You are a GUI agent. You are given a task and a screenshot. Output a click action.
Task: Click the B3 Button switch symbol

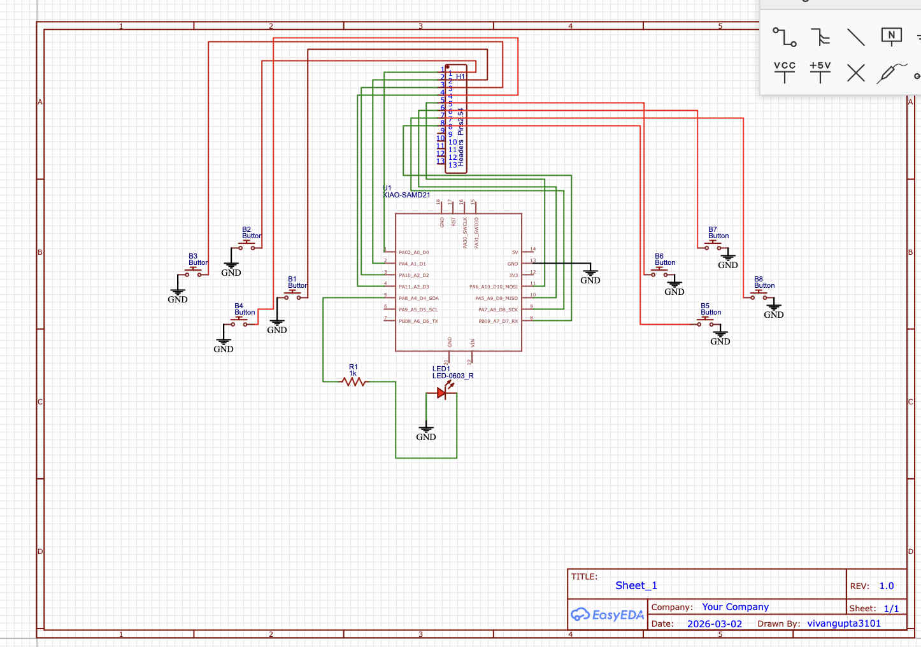(193, 273)
